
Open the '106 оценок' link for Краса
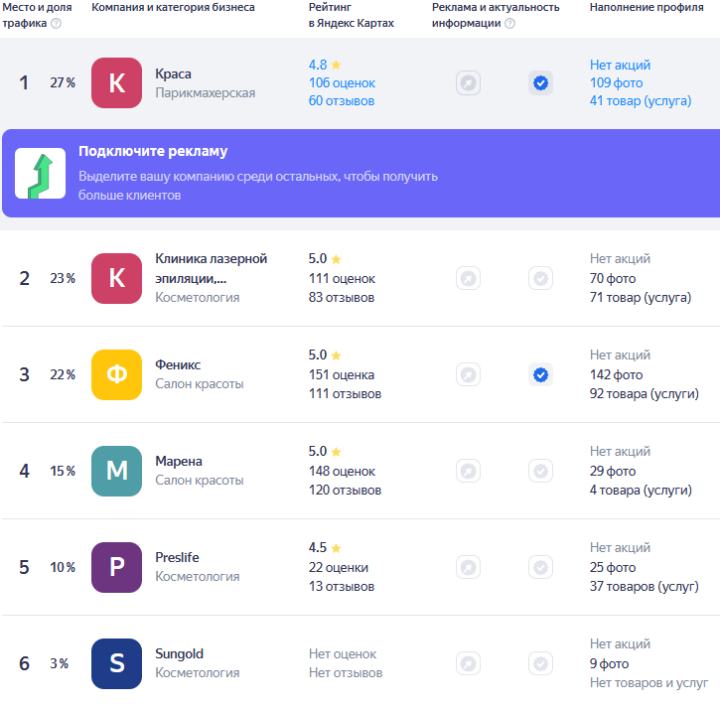[x=342, y=82]
